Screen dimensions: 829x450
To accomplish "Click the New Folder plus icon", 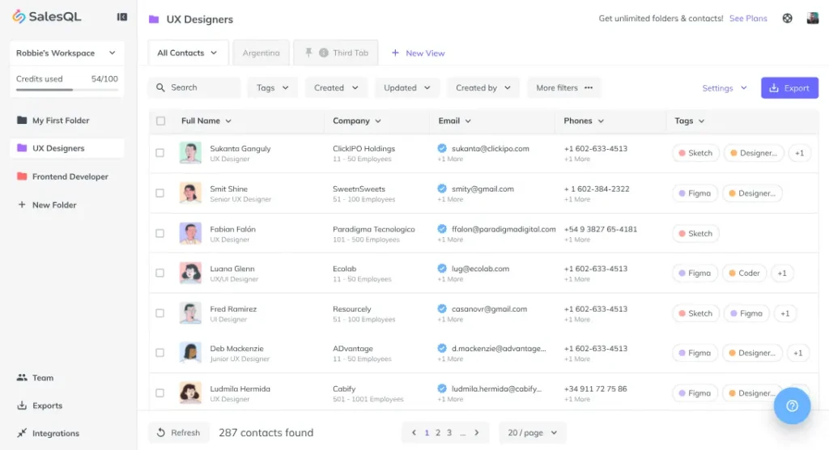I will coord(22,205).
